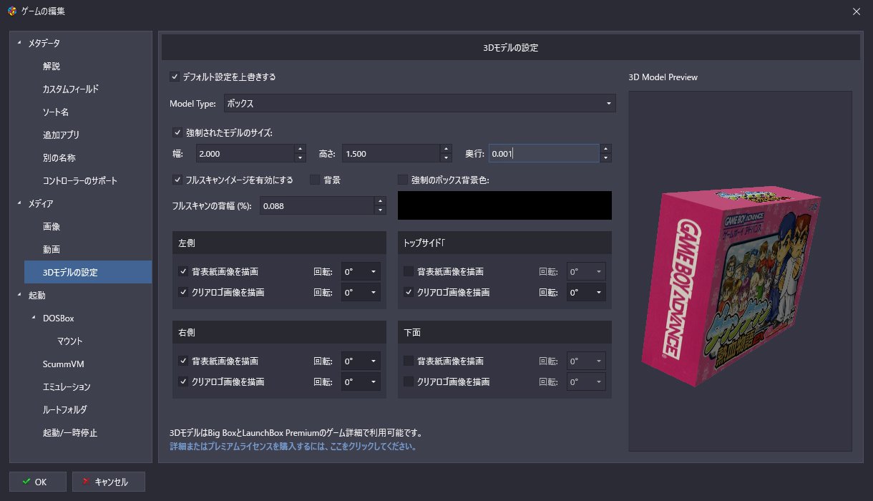This screenshot has width=873, height=501.
Task: Enable 下面 背表紙画像を描画 checkbox
Action: [409, 361]
